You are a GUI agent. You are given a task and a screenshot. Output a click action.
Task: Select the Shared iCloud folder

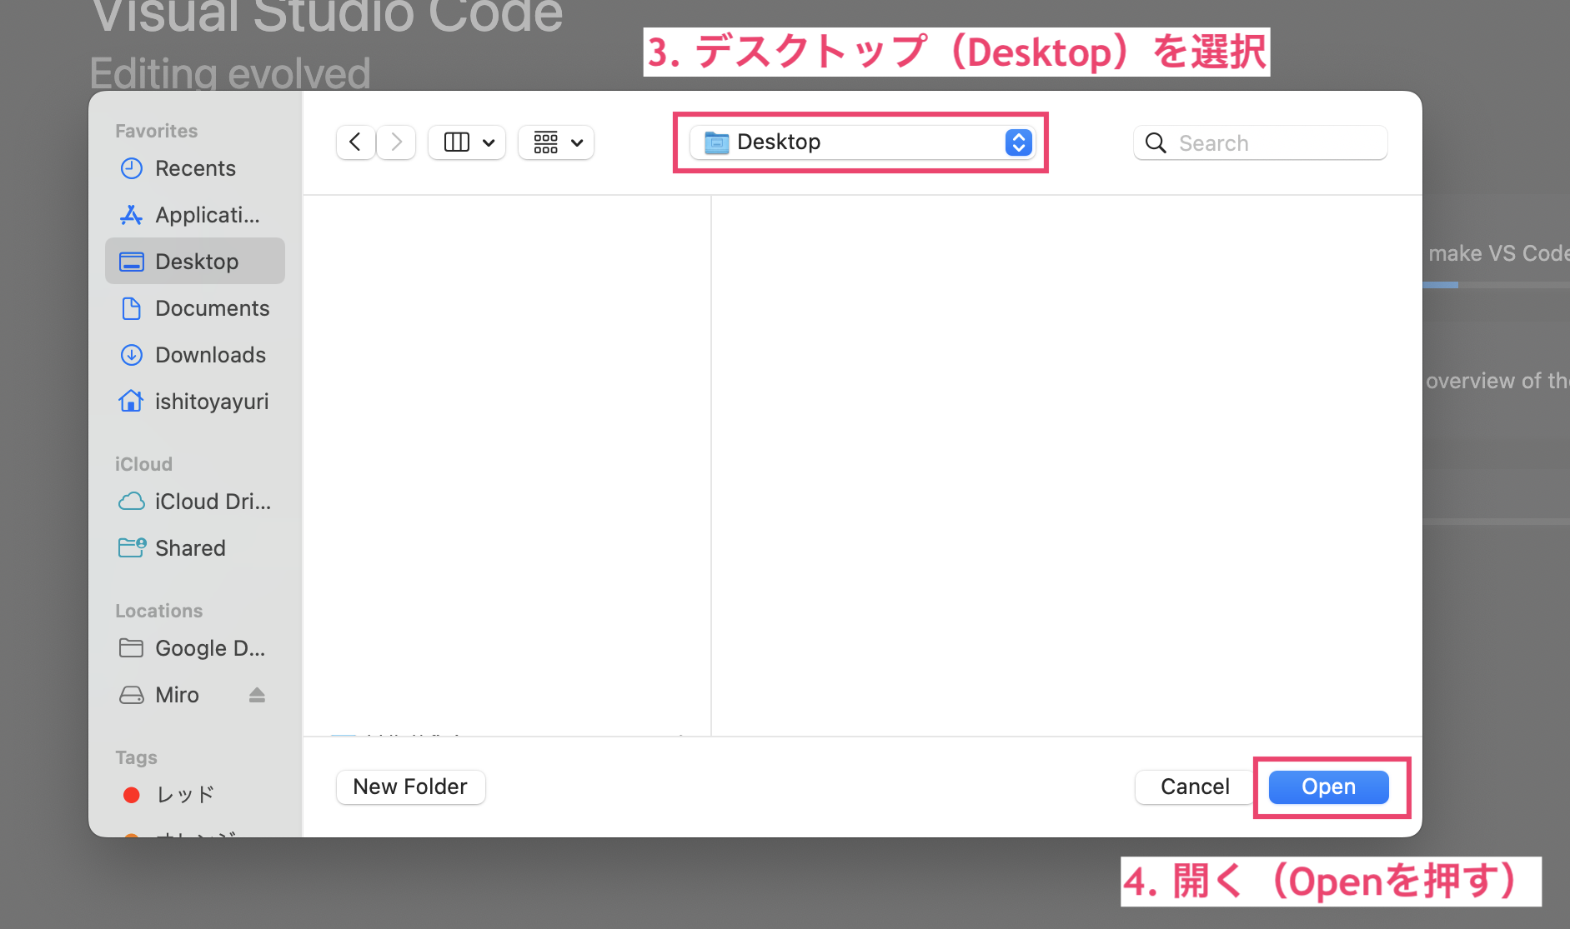click(190, 548)
